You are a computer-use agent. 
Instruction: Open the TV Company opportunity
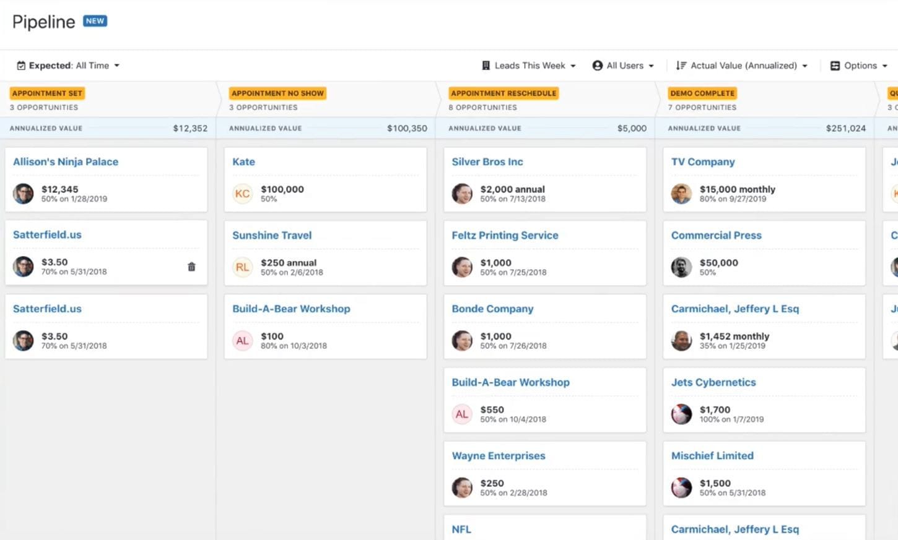(x=703, y=161)
